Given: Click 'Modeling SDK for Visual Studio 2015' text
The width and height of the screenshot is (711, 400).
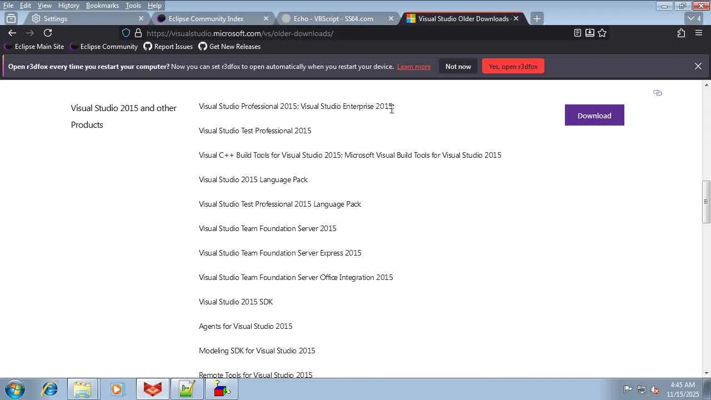Looking at the screenshot, I should tap(257, 351).
